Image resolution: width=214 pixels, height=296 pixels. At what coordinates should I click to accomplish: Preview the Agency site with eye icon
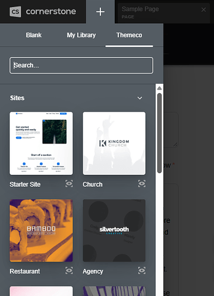point(142,270)
